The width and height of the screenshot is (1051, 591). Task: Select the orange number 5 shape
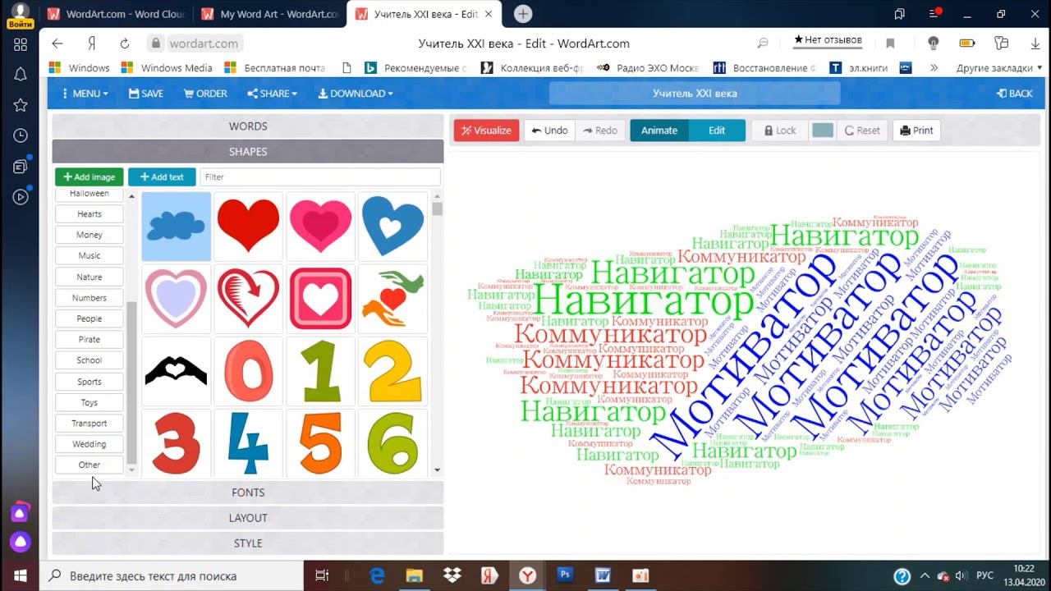point(320,443)
